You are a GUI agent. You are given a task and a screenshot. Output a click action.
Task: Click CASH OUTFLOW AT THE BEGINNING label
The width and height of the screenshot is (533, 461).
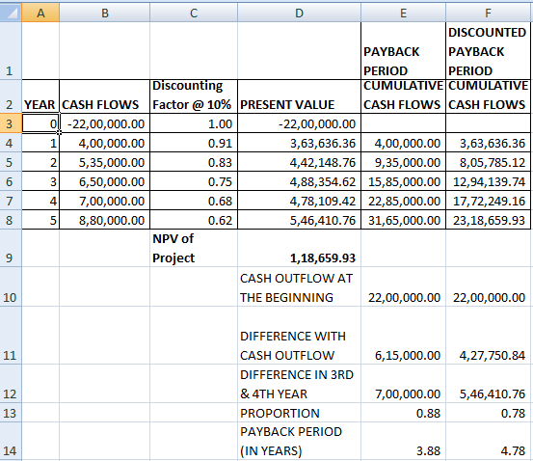click(x=299, y=286)
